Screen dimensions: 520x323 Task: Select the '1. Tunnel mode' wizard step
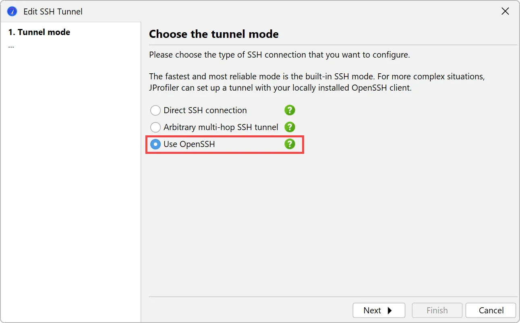[39, 32]
